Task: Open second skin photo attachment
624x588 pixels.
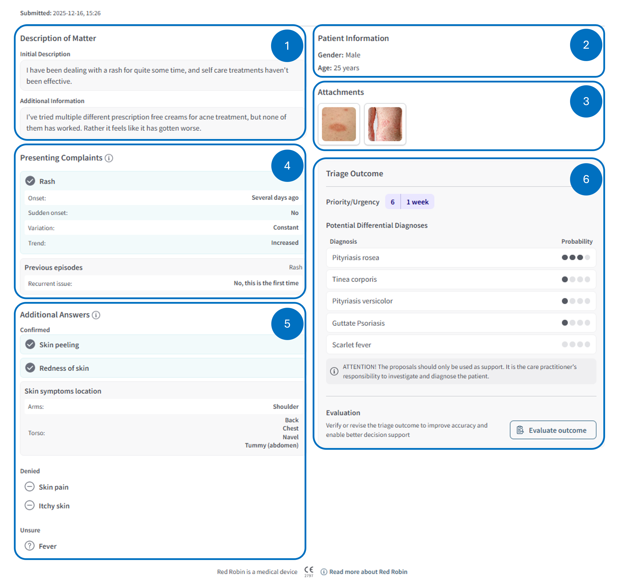Action: (385, 124)
